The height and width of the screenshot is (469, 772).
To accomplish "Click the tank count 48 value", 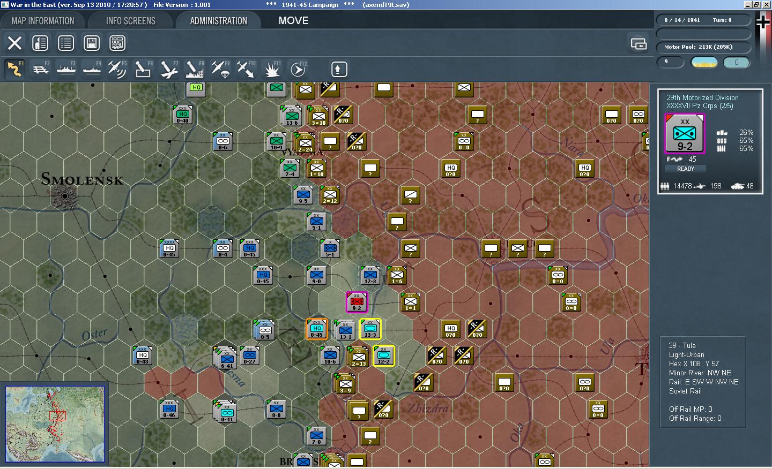I will pos(749,186).
